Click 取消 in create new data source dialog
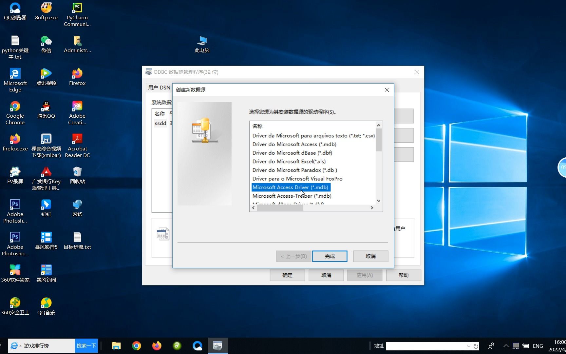 coord(370,256)
